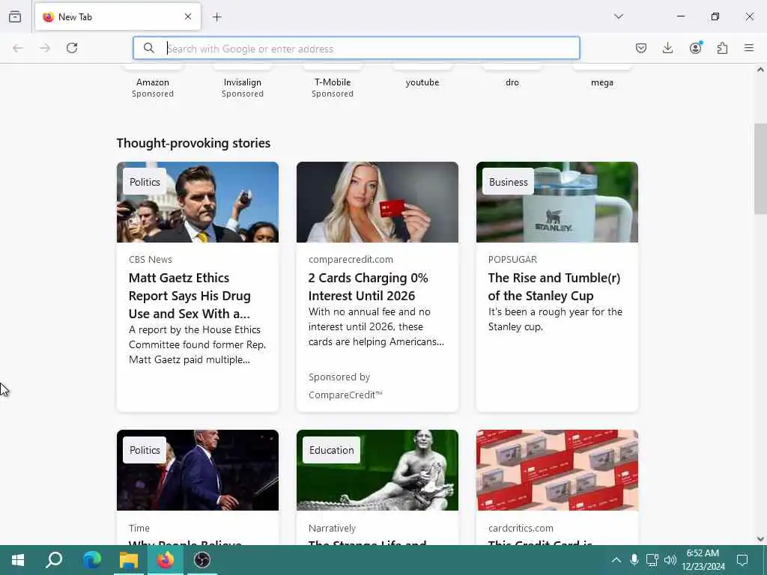Click the cardcritics.com red cards thumbnail
The image size is (767, 575).
point(557,470)
